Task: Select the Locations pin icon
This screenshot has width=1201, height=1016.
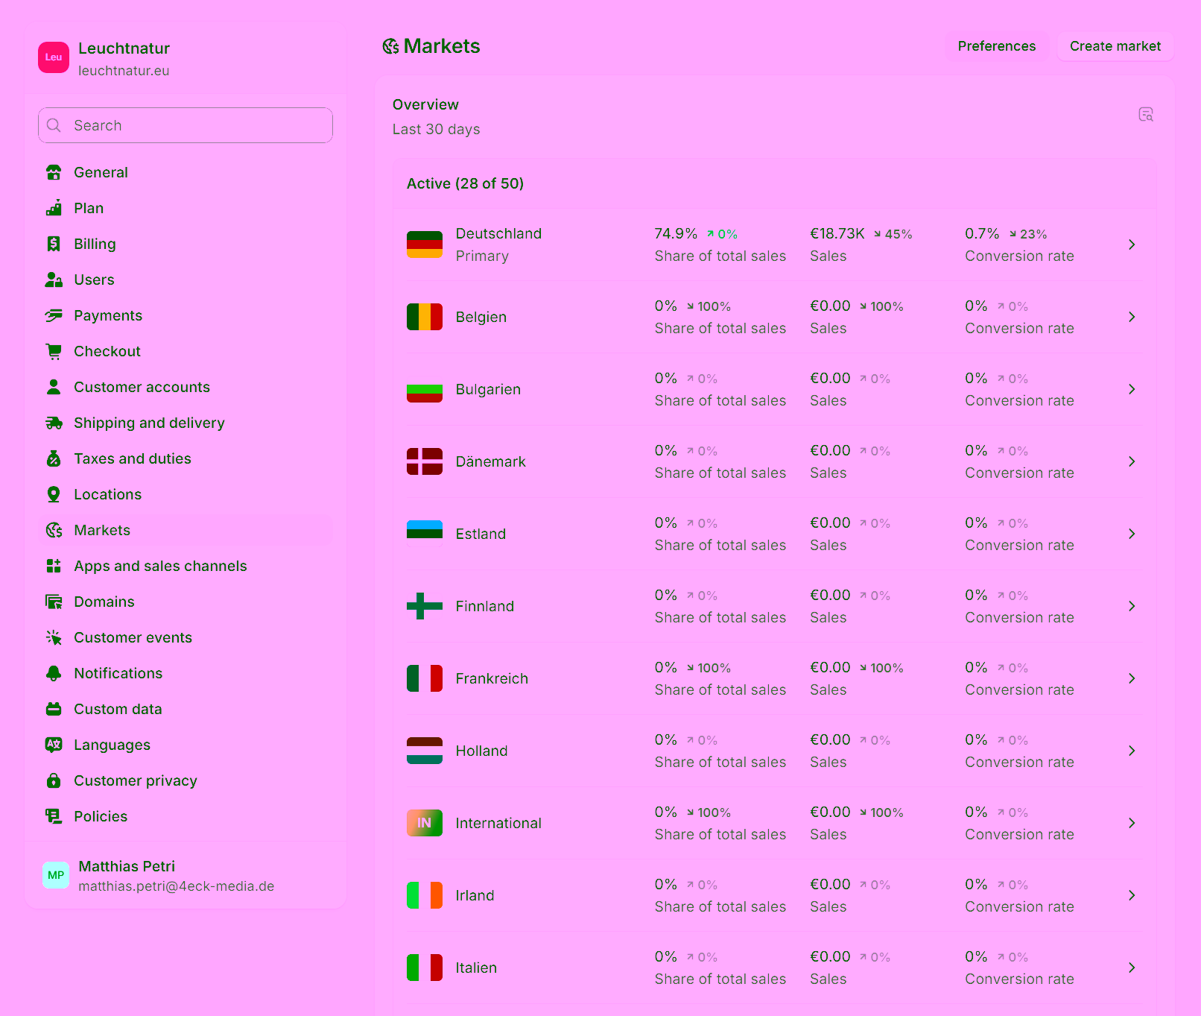Action: point(54,494)
